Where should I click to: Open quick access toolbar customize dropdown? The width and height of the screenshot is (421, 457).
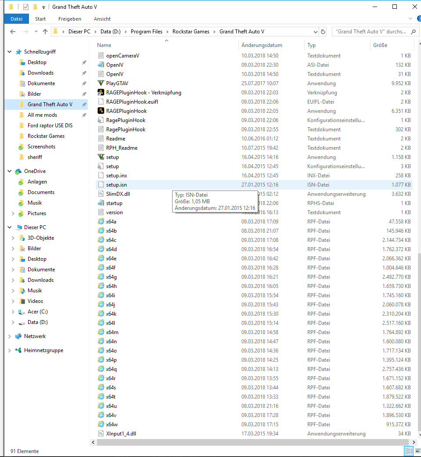[43, 7]
